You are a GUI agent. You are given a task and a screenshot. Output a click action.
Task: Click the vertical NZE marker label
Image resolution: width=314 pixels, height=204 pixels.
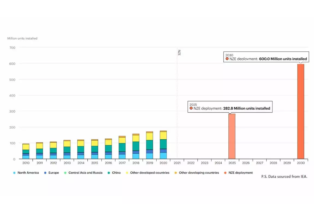pos(179,53)
